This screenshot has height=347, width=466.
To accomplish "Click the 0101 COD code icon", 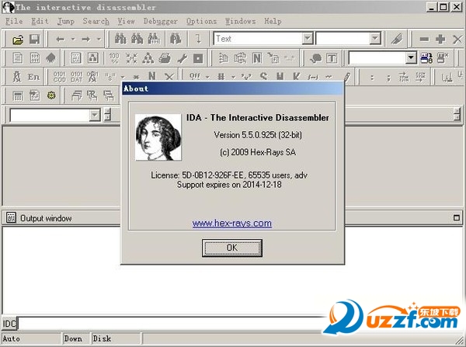I will point(59,77).
